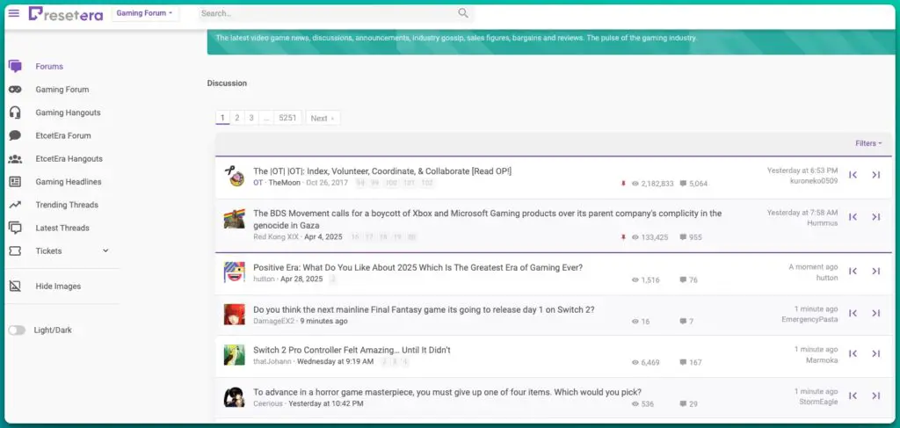Click username EmergencyPasta last poster

click(809, 319)
